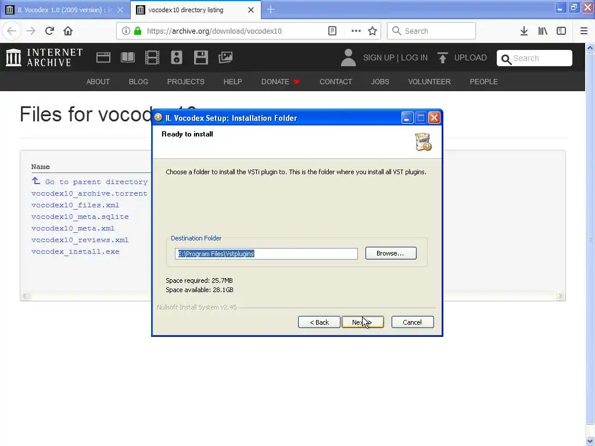
Task: Go to Firefox home page icon
Action: pyautogui.click(x=68, y=31)
